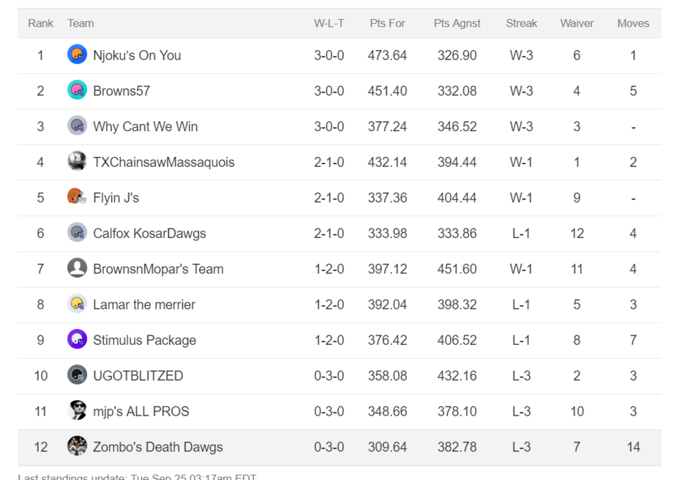676x480 pixels.
Task: Click BrownsnMopar's Team default avatar
Action: point(77,268)
